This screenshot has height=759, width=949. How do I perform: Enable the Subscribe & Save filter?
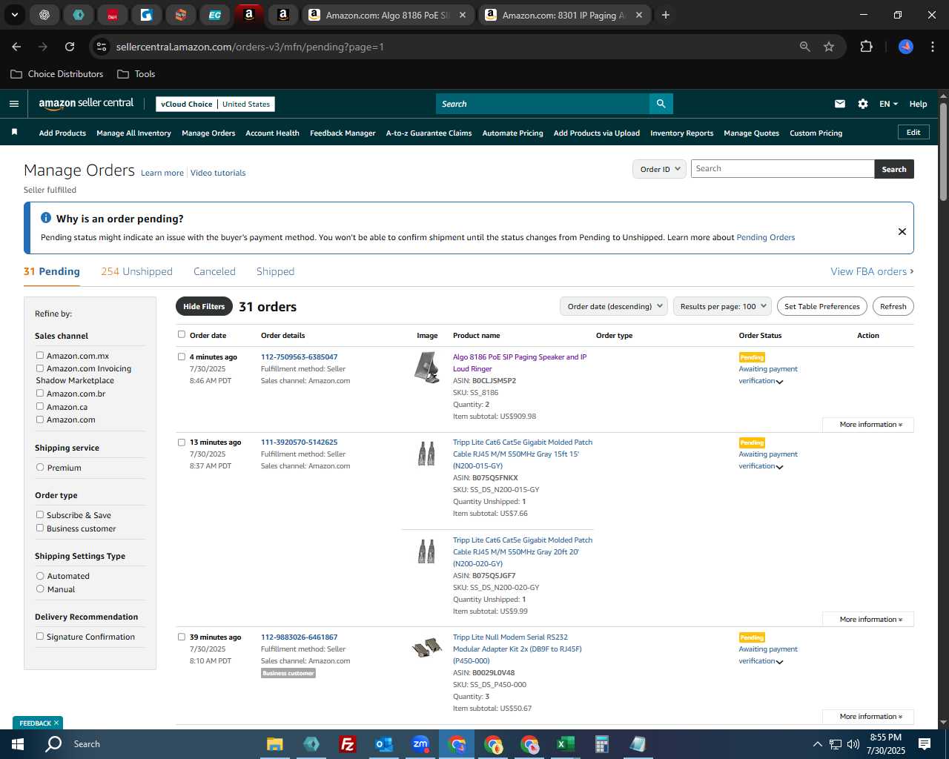click(40, 514)
